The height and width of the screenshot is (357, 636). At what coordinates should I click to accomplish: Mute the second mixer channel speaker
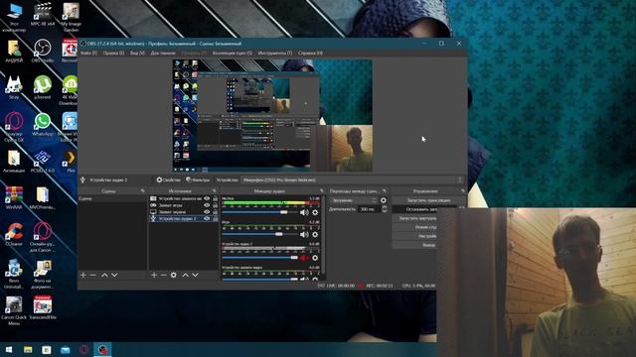304,234
